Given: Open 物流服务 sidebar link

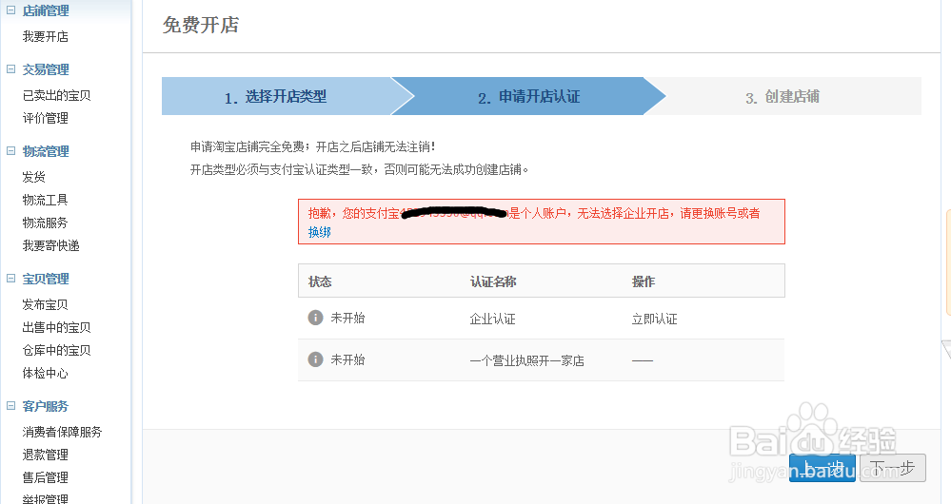Looking at the screenshot, I should pos(46,223).
